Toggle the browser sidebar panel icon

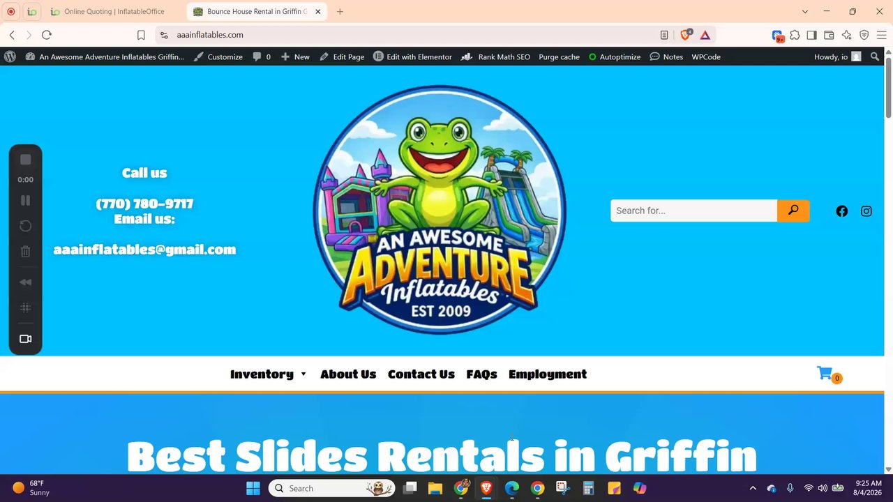point(812,35)
